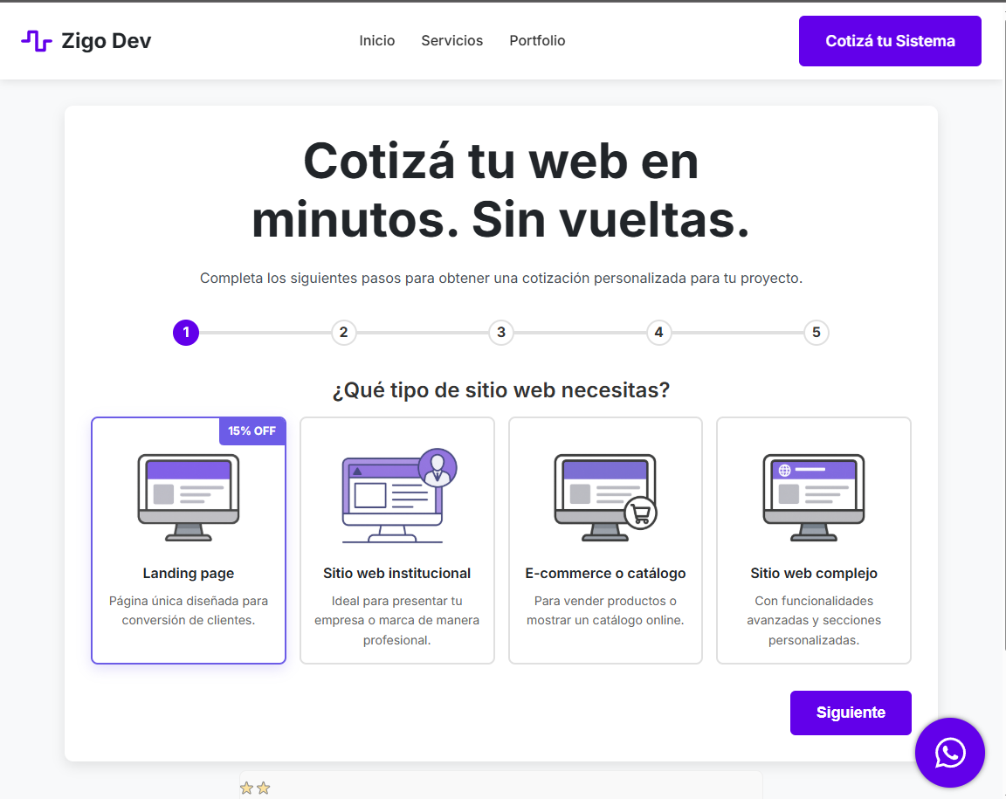The height and width of the screenshot is (799, 1006).
Task: Open WhatsApp chat via the floating icon
Action: 950,753
